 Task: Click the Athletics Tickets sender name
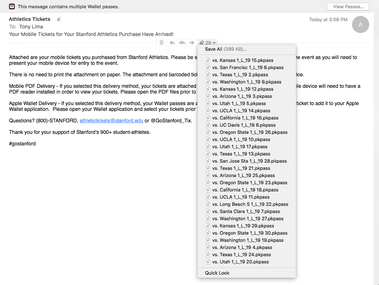click(x=30, y=19)
